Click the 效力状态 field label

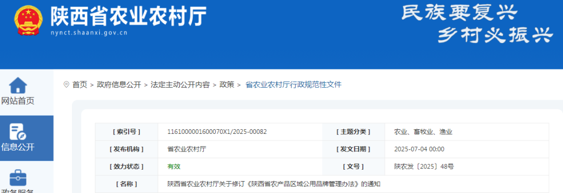click(x=126, y=166)
